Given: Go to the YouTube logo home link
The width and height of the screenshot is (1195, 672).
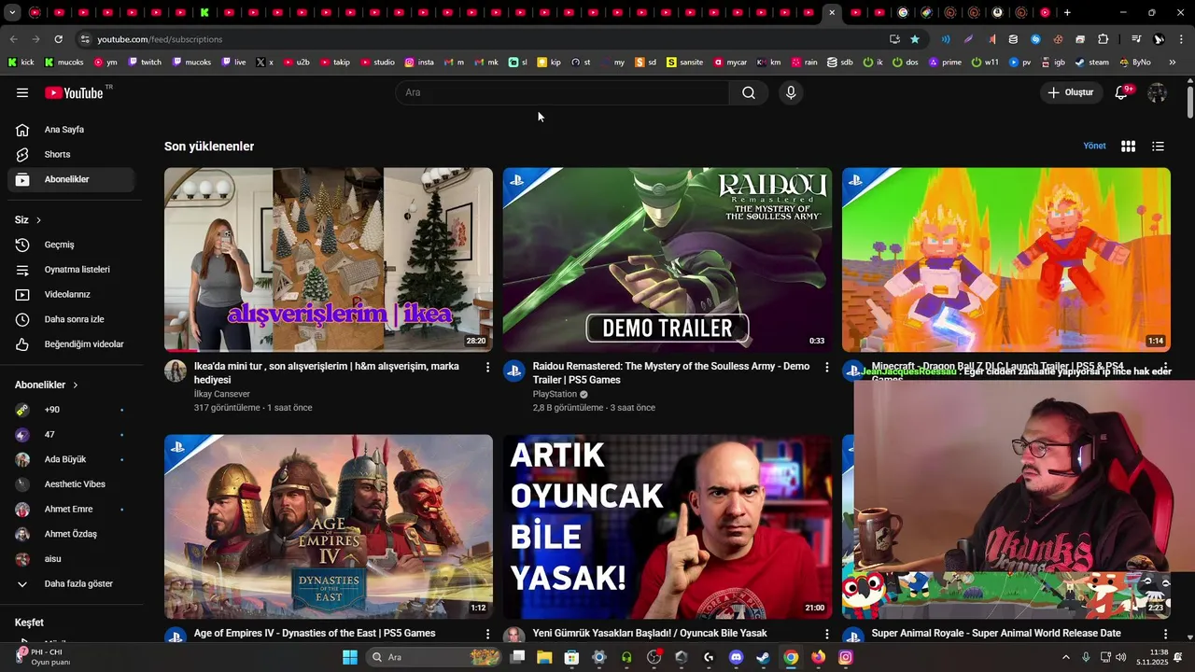Looking at the screenshot, I should (x=74, y=92).
